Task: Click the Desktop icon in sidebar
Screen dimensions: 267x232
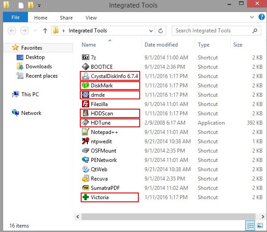Action: coord(20,57)
